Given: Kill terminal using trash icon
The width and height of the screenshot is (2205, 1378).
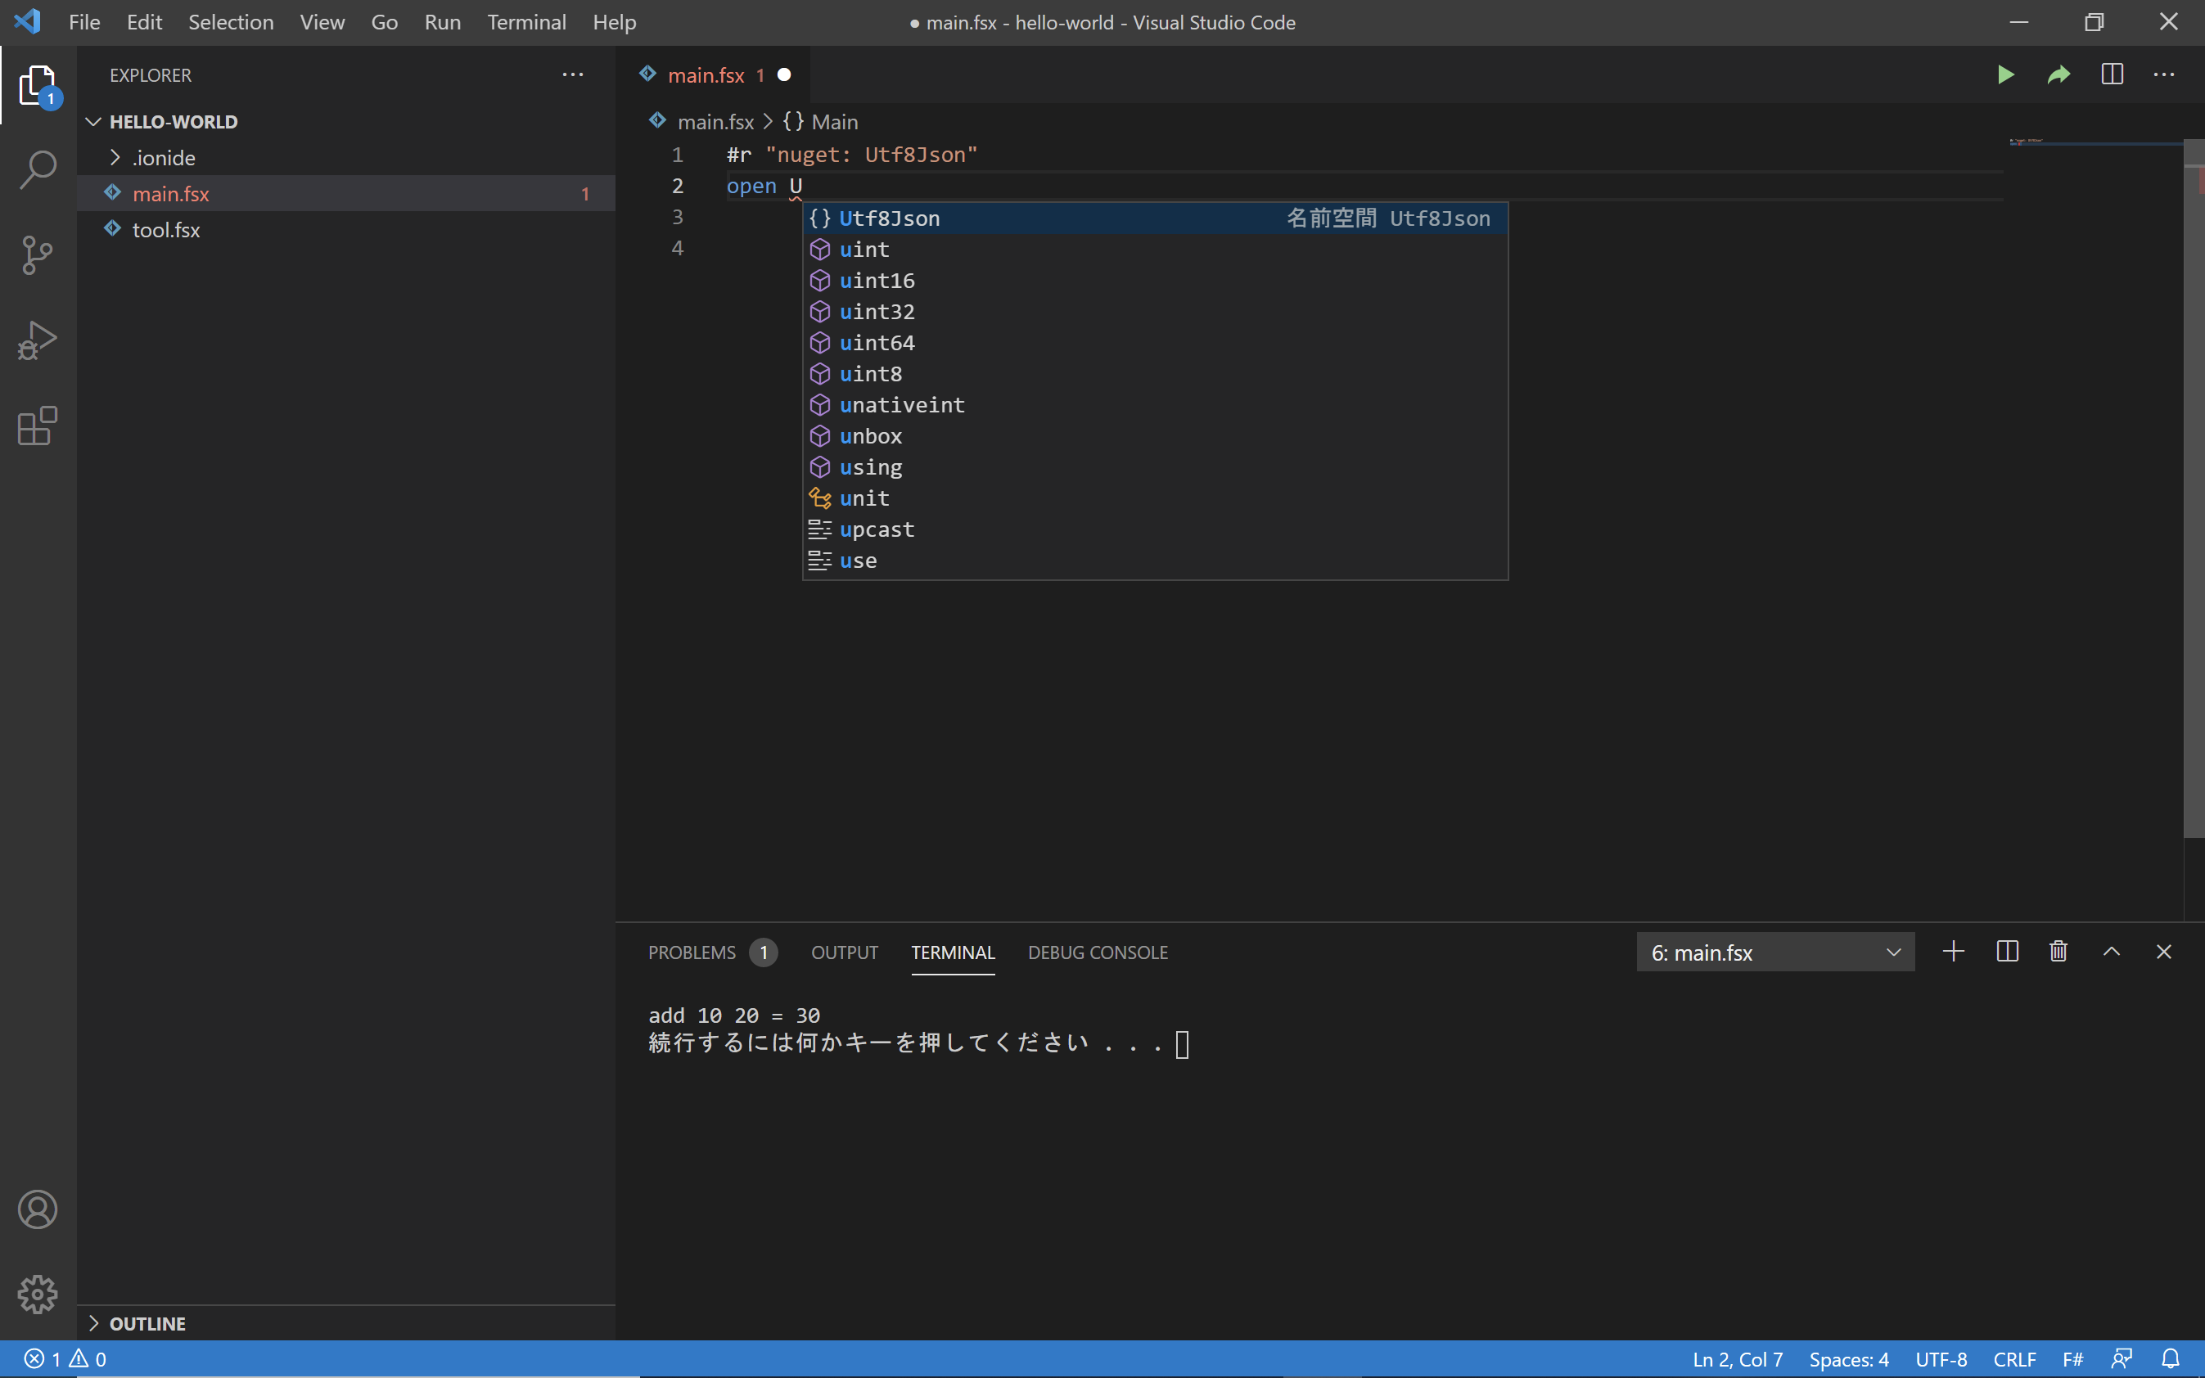Looking at the screenshot, I should pyautogui.click(x=2058, y=952).
